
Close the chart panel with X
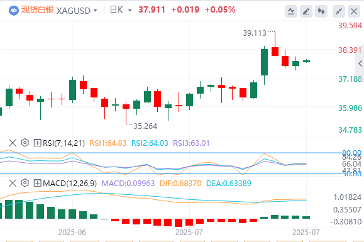tap(354, 11)
